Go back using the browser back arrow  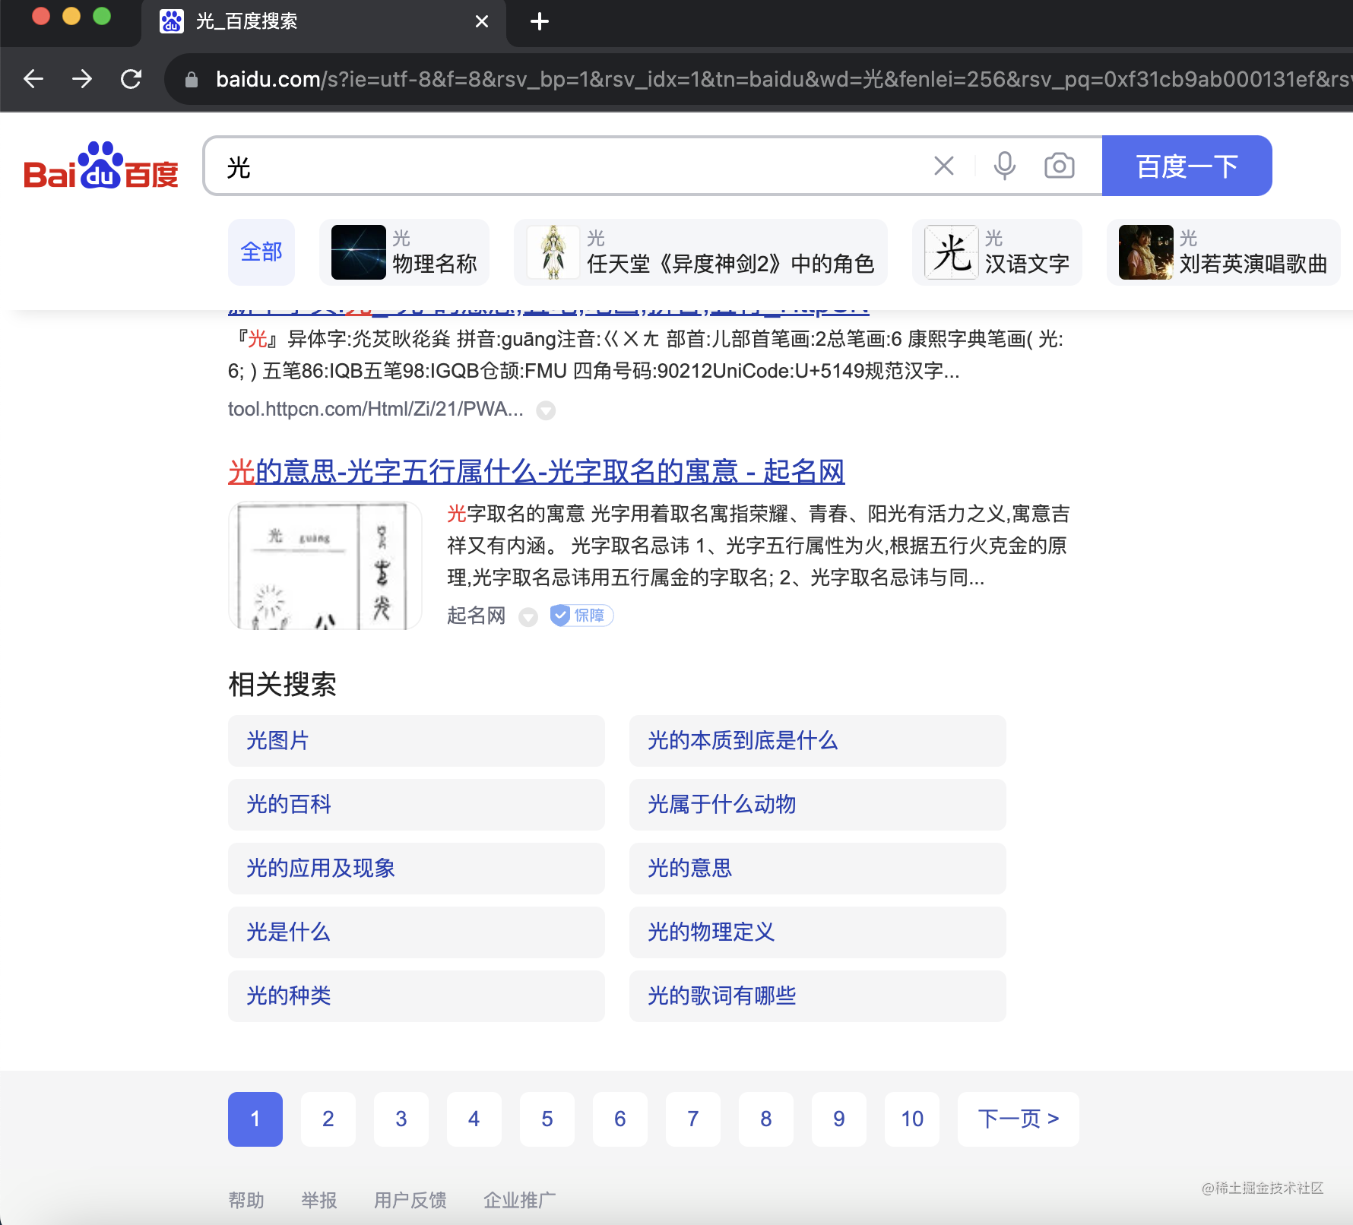(x=33, y=79)
